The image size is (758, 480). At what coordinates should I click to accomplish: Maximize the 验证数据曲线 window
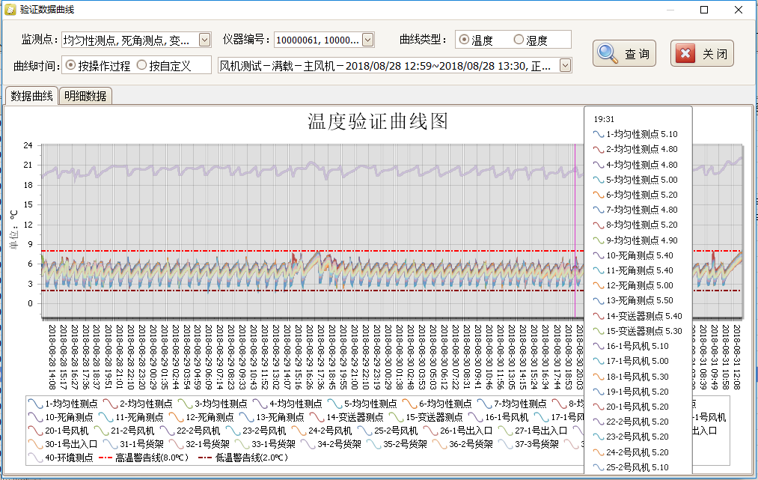click(704, 10)
